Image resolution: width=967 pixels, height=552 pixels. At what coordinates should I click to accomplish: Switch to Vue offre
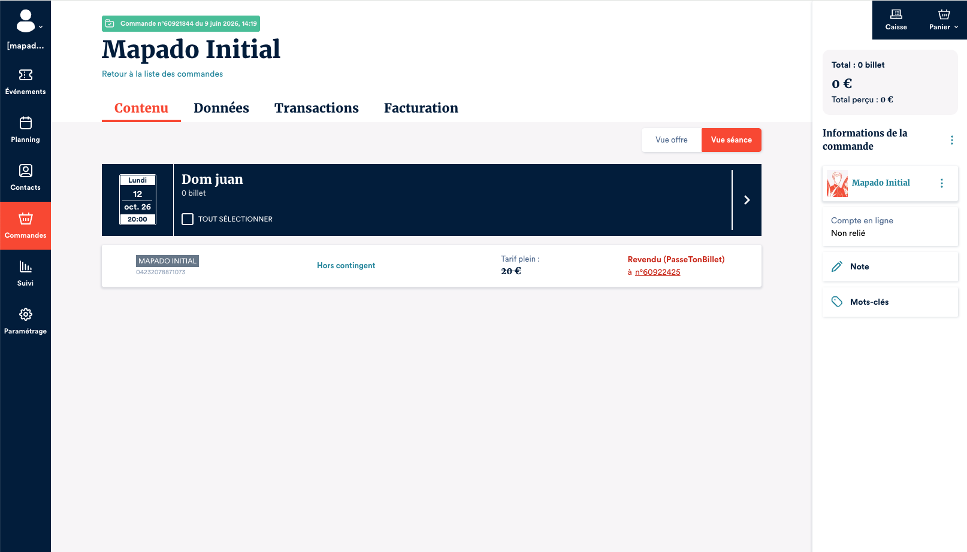click(x=672, y=140)
